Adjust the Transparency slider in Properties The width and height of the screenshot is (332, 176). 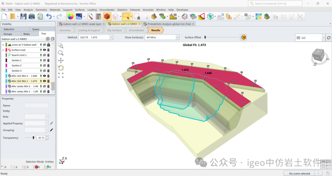(x=33, y=138)
